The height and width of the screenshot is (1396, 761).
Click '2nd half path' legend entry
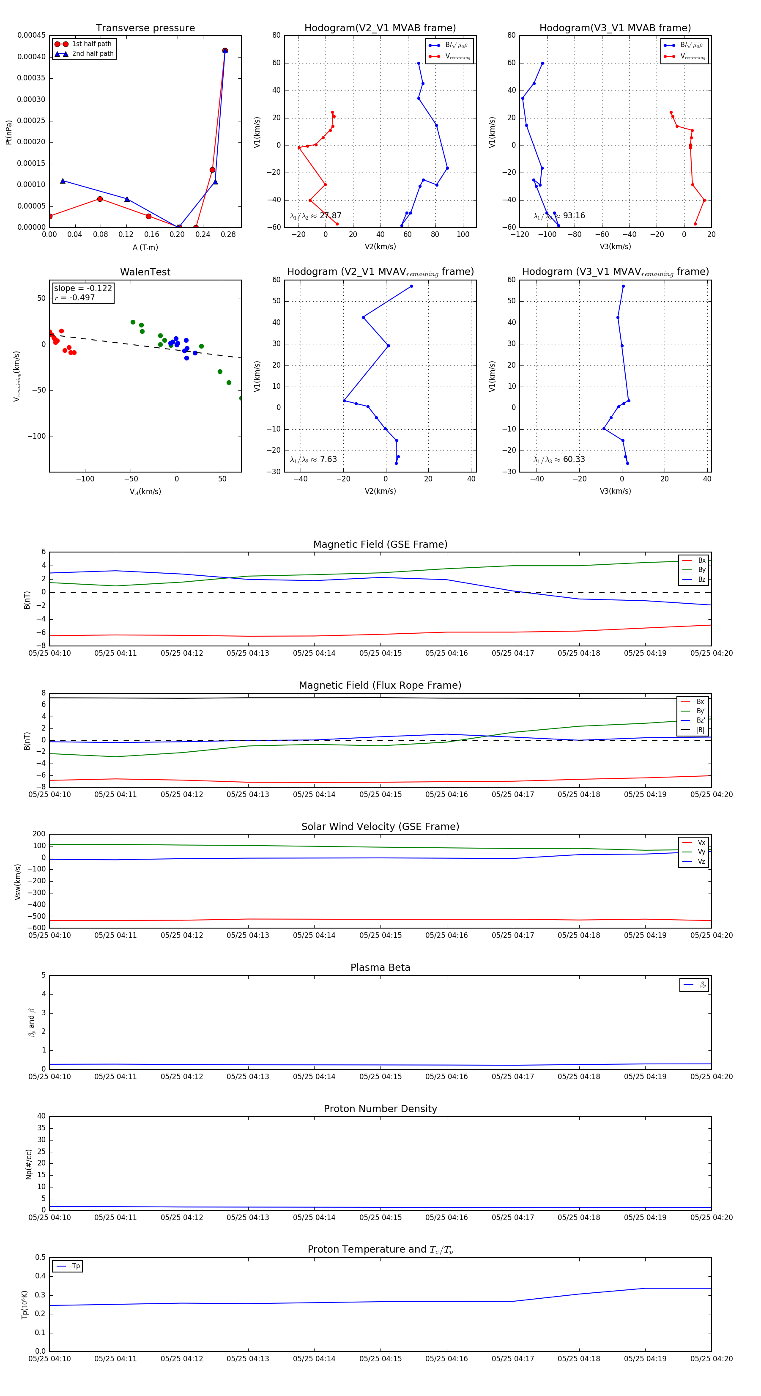84,54
